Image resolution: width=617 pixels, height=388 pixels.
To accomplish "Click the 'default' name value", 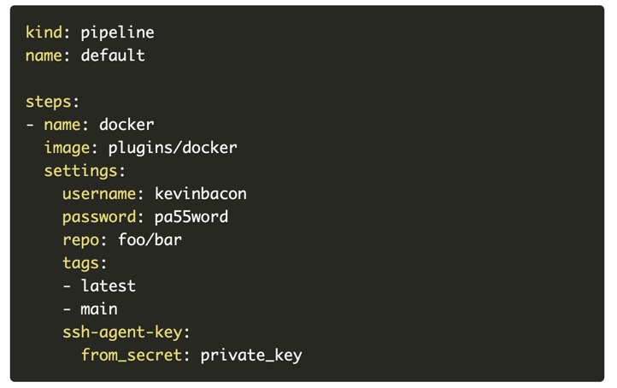I will coord(113,56).
